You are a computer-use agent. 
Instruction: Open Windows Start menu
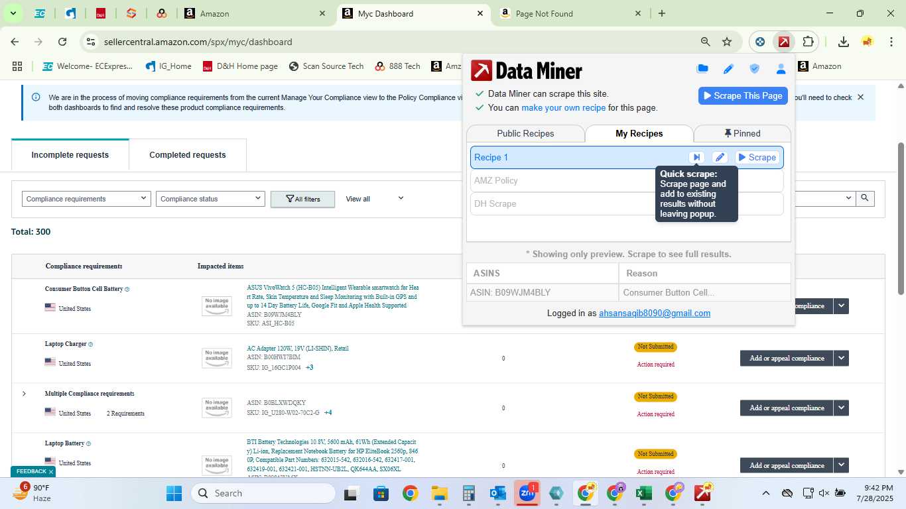[x=174, y=493]
